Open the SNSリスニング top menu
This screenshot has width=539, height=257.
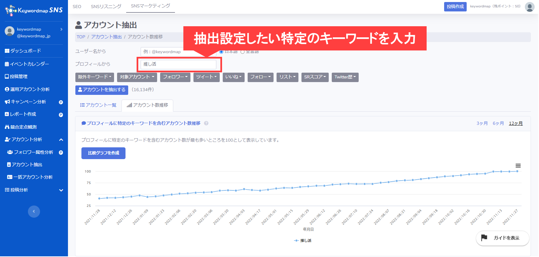tap(106, 7)
